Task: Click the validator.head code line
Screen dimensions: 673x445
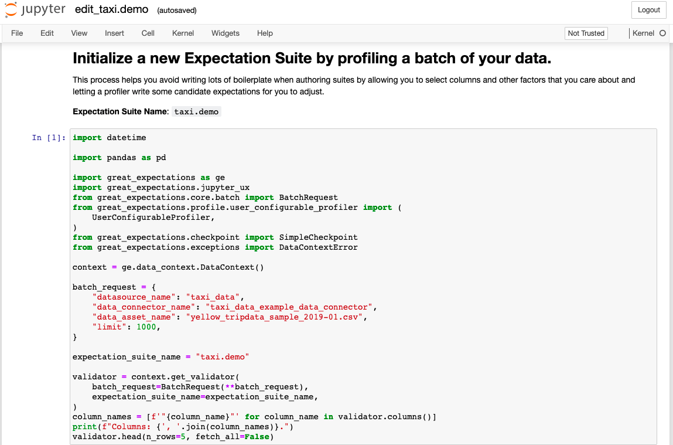Action: tap(173, 437)
